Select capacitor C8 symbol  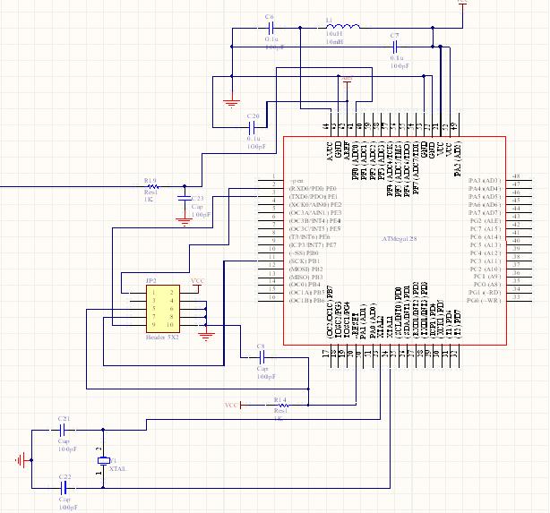(262, 357)
